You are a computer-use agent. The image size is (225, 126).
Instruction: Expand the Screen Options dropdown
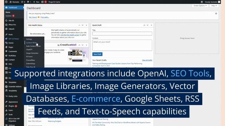click(200, 6)
